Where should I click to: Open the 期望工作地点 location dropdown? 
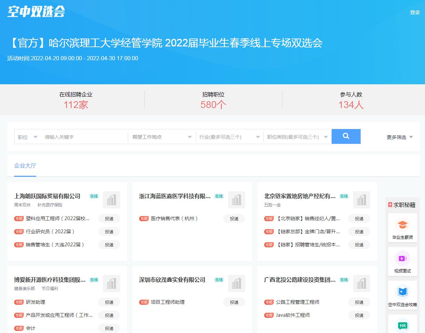pyautogui.click(x=162, y=137)
